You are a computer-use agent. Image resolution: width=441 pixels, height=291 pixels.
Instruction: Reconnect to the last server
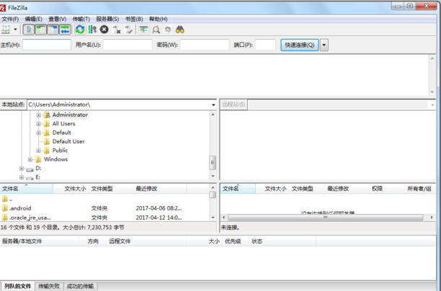128,30
